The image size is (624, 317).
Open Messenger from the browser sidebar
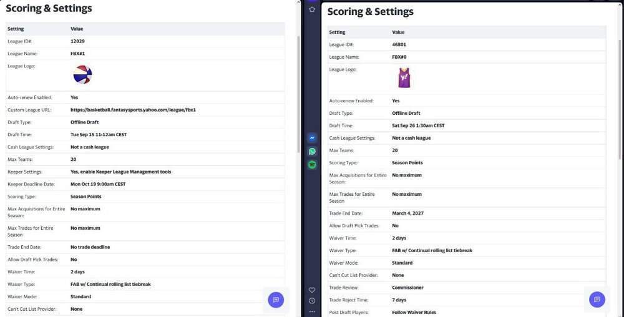click(312, 138)
